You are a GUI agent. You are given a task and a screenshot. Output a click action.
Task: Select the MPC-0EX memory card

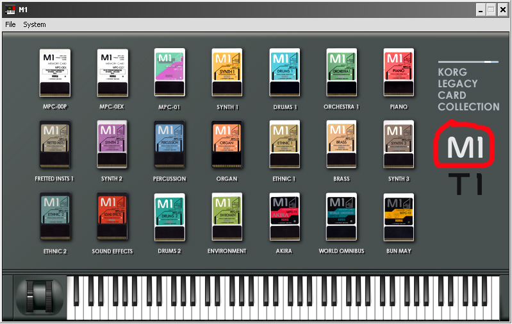(x=112, y=72)
